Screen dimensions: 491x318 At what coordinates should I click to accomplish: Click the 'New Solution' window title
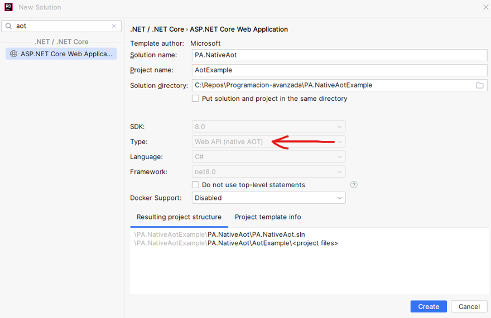pos(40,7)
